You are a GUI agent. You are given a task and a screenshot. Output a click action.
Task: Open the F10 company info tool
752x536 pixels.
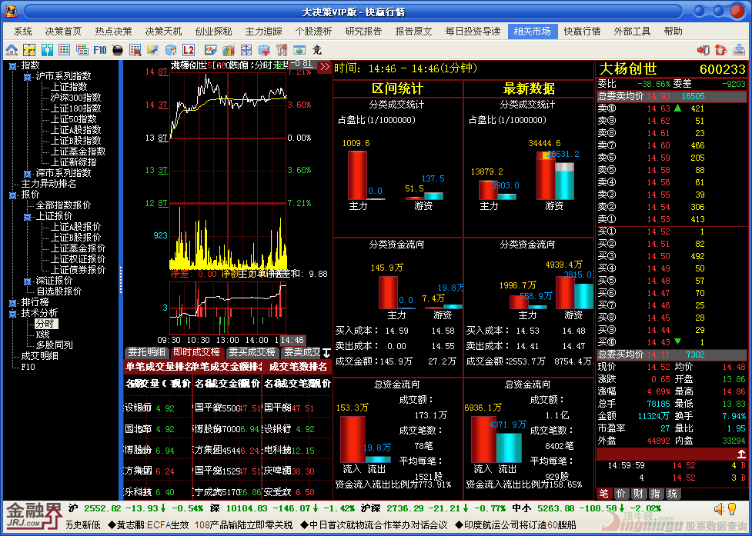100,49
